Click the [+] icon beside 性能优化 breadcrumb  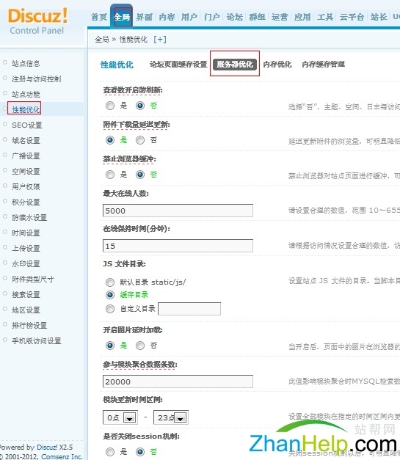point(160,40)
